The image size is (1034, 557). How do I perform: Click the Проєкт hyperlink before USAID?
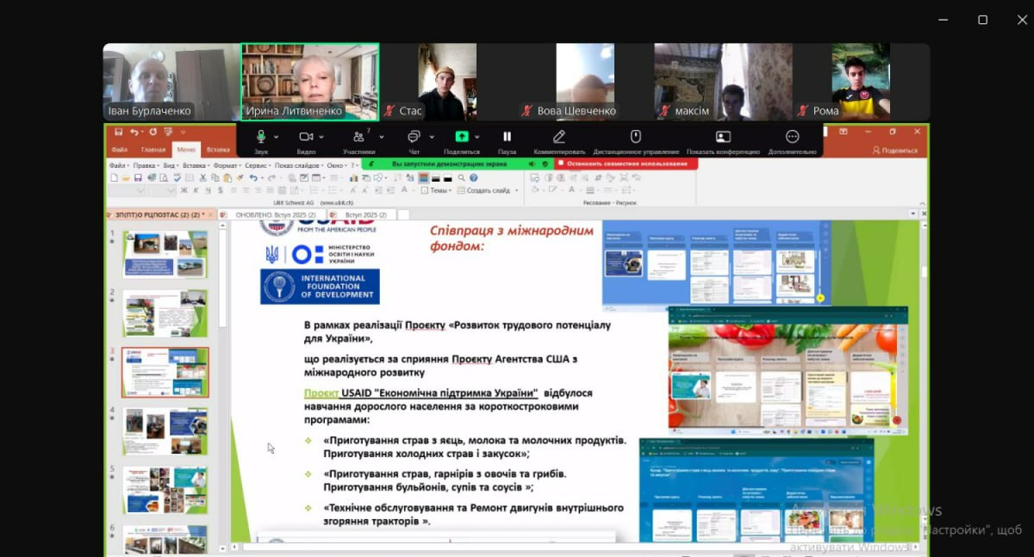[x=321, y=393]
